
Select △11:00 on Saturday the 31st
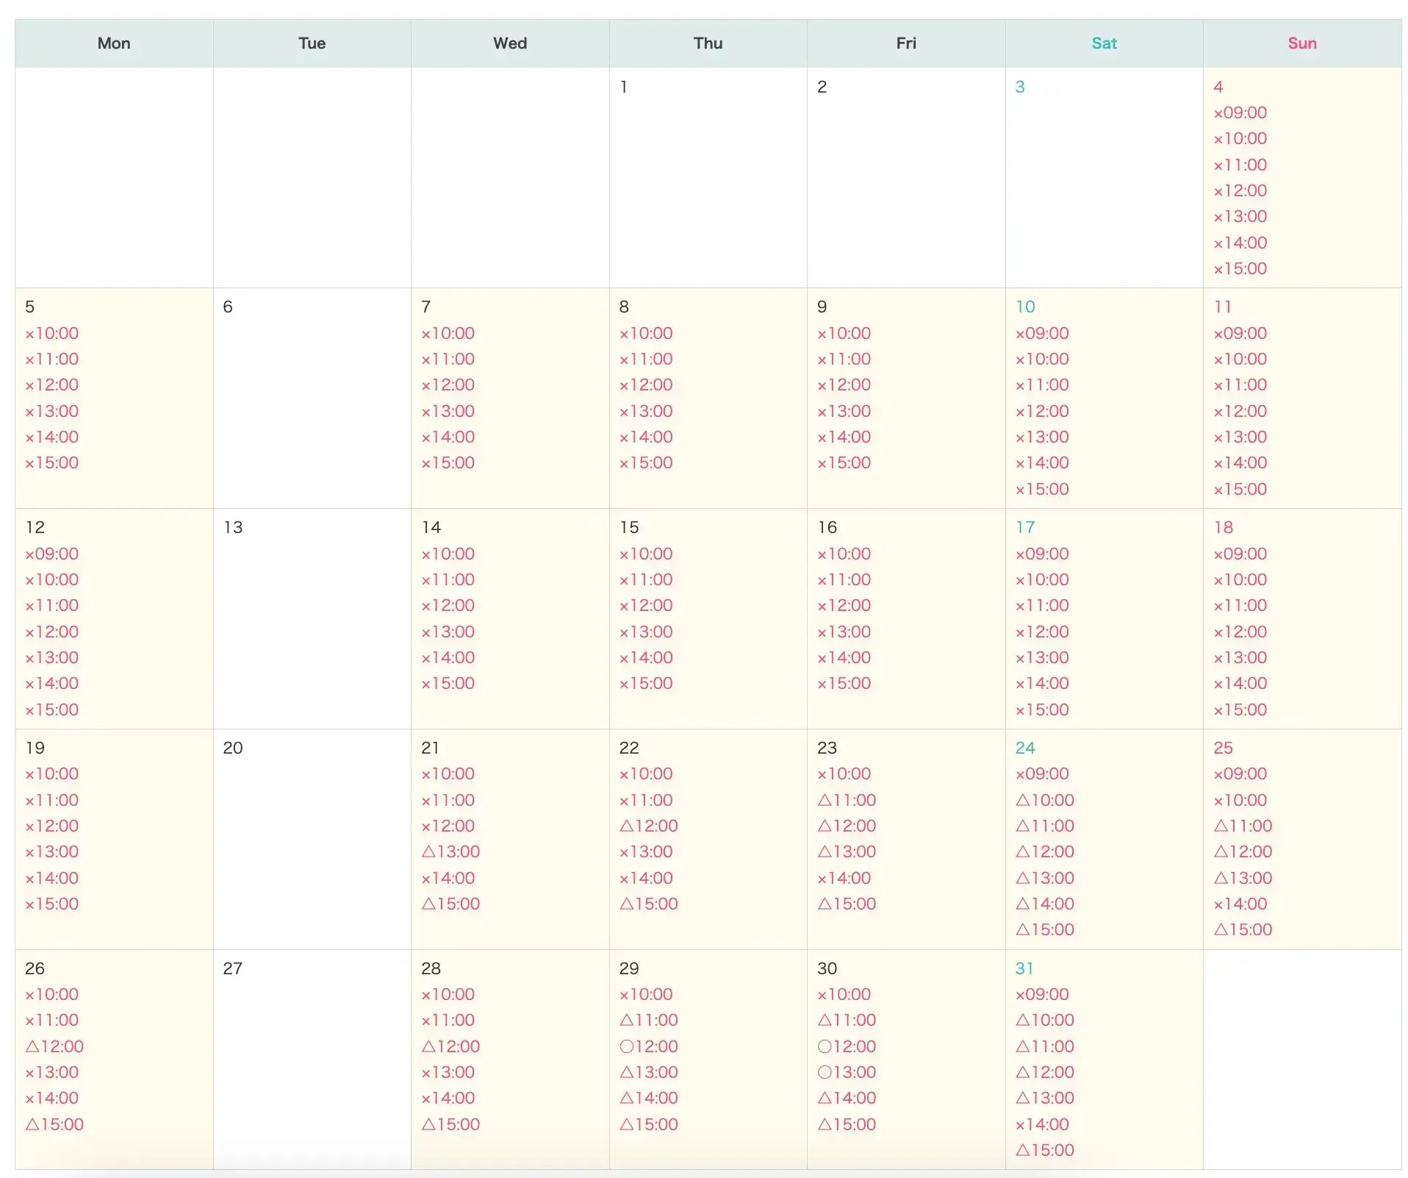pos(1044,1046)
